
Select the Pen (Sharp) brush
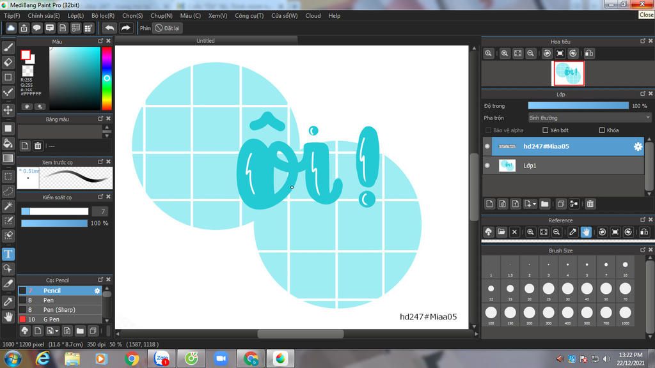click(60, 310)
